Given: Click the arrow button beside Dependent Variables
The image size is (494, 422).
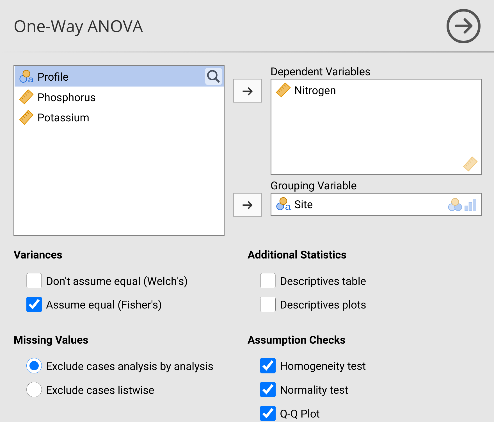Looking at the screenshot, I should pyautogui.click(x=247, y=91).
